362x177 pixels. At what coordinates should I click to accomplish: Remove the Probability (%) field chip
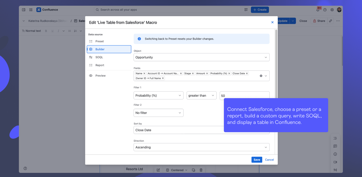pos(229,73)
